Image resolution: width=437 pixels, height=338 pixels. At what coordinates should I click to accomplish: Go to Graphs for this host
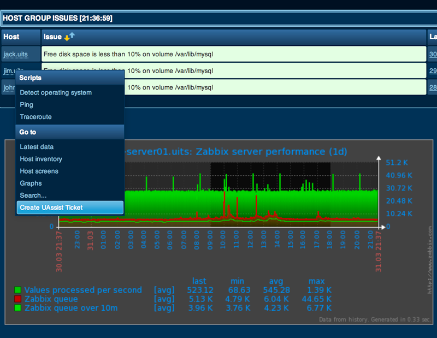[31, 183]
